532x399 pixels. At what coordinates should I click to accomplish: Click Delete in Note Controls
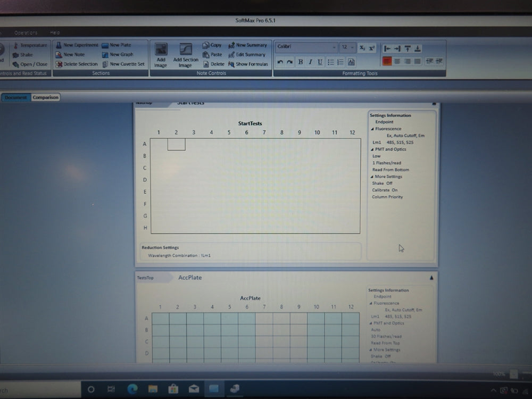tap(214, 64)
